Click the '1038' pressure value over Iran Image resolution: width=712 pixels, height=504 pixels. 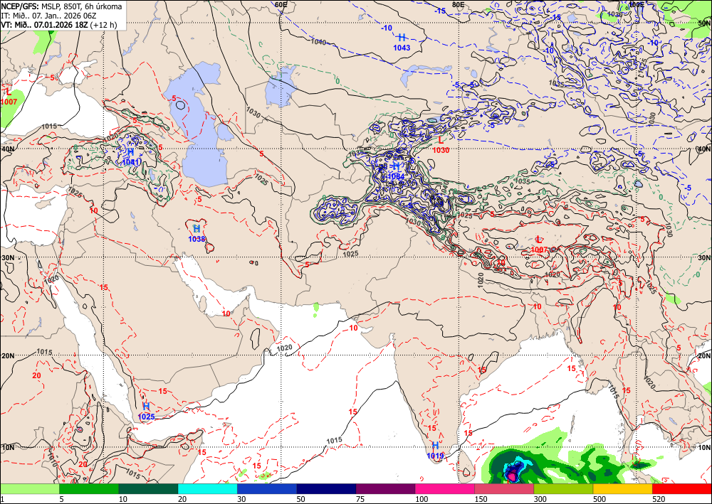(x=197, y=239)
